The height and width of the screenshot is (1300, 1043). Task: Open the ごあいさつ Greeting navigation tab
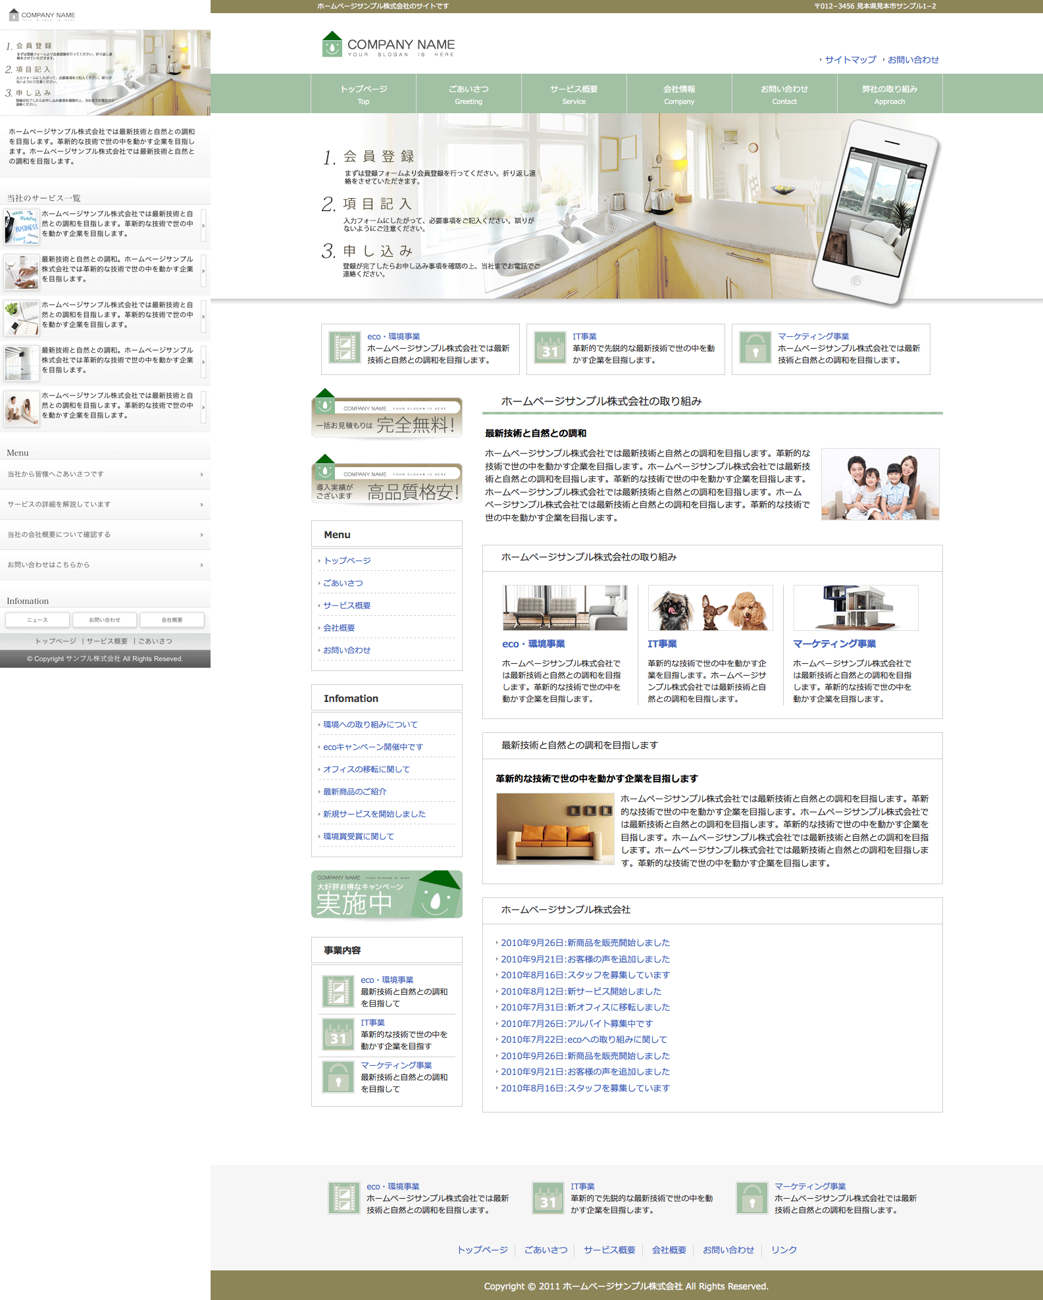click(x=469, y=94)
